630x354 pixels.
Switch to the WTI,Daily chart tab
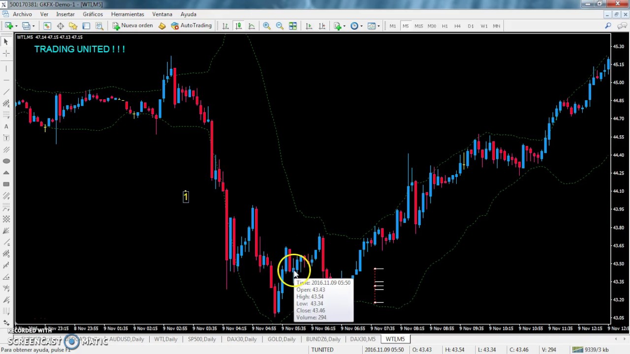pyautogui.click(x=165, y=339)
